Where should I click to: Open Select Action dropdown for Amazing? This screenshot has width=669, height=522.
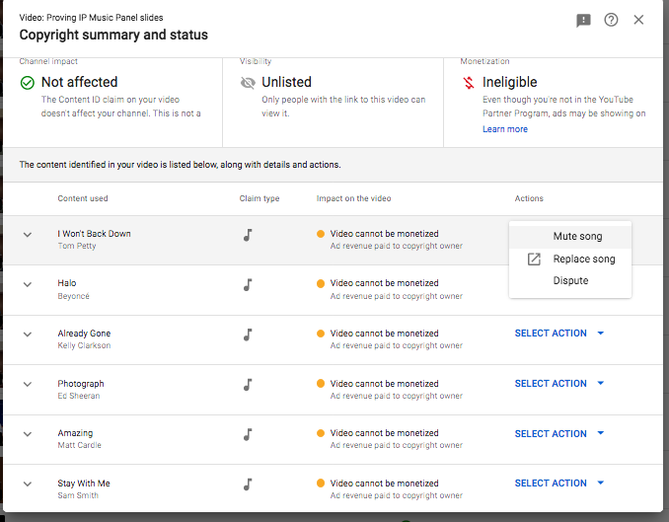[x=558, y=434]
